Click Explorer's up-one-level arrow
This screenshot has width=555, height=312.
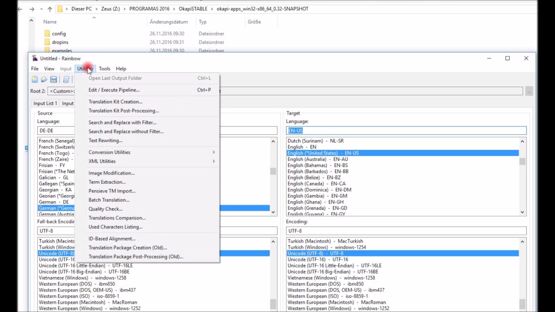click(50, 9)
